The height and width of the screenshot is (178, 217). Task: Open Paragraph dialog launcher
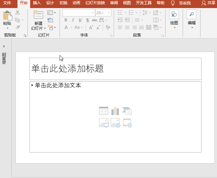tap(163, 36)
